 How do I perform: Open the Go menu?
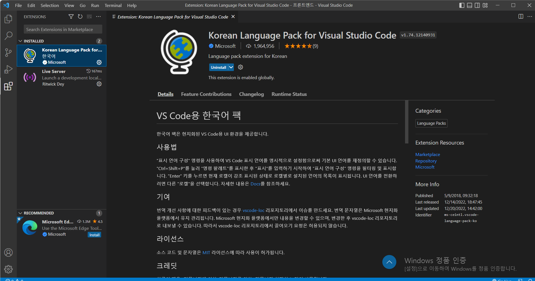(x=83, y=5)
